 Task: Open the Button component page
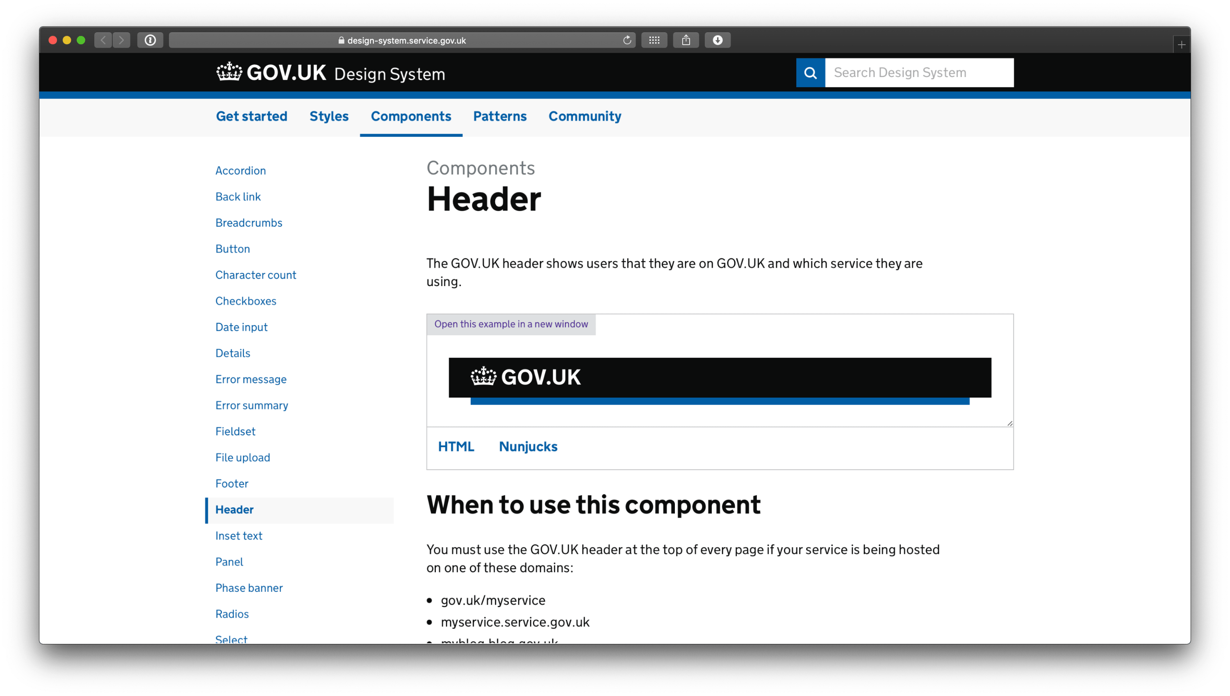[x=232, y=249]
